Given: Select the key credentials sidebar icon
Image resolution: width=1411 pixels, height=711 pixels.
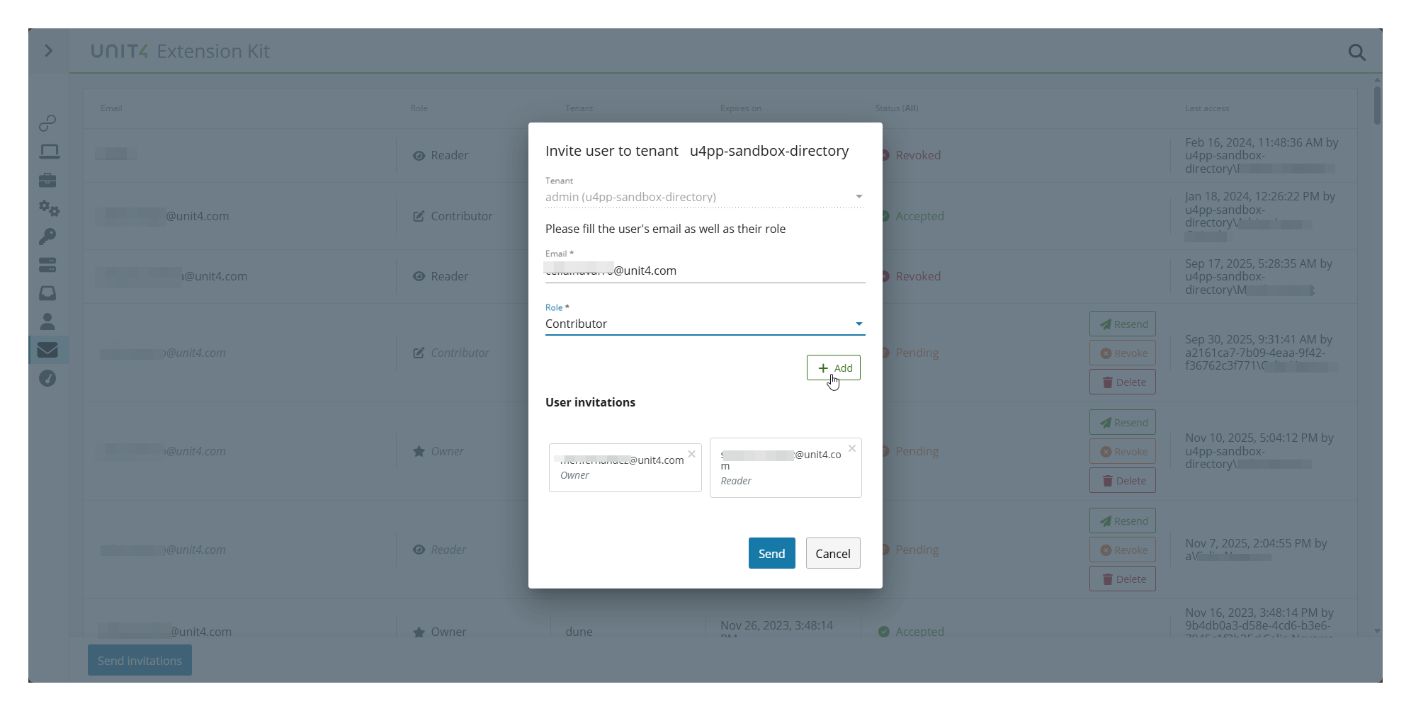Looking at the screenshot, I should click(48, 237).
